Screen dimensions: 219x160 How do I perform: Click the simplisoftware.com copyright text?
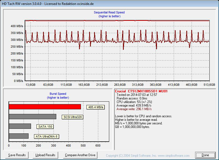(x=148, y=156)
